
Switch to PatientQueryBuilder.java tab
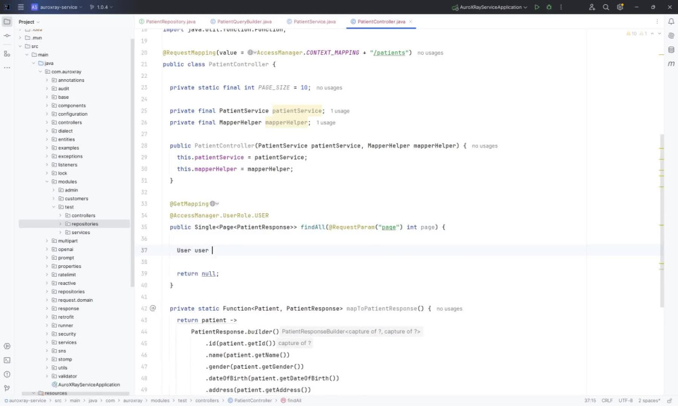point(242,22)
